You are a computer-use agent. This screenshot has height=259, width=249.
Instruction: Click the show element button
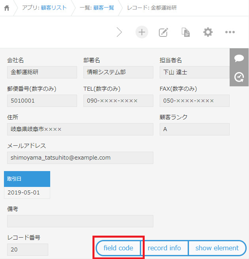click(217, 248)
